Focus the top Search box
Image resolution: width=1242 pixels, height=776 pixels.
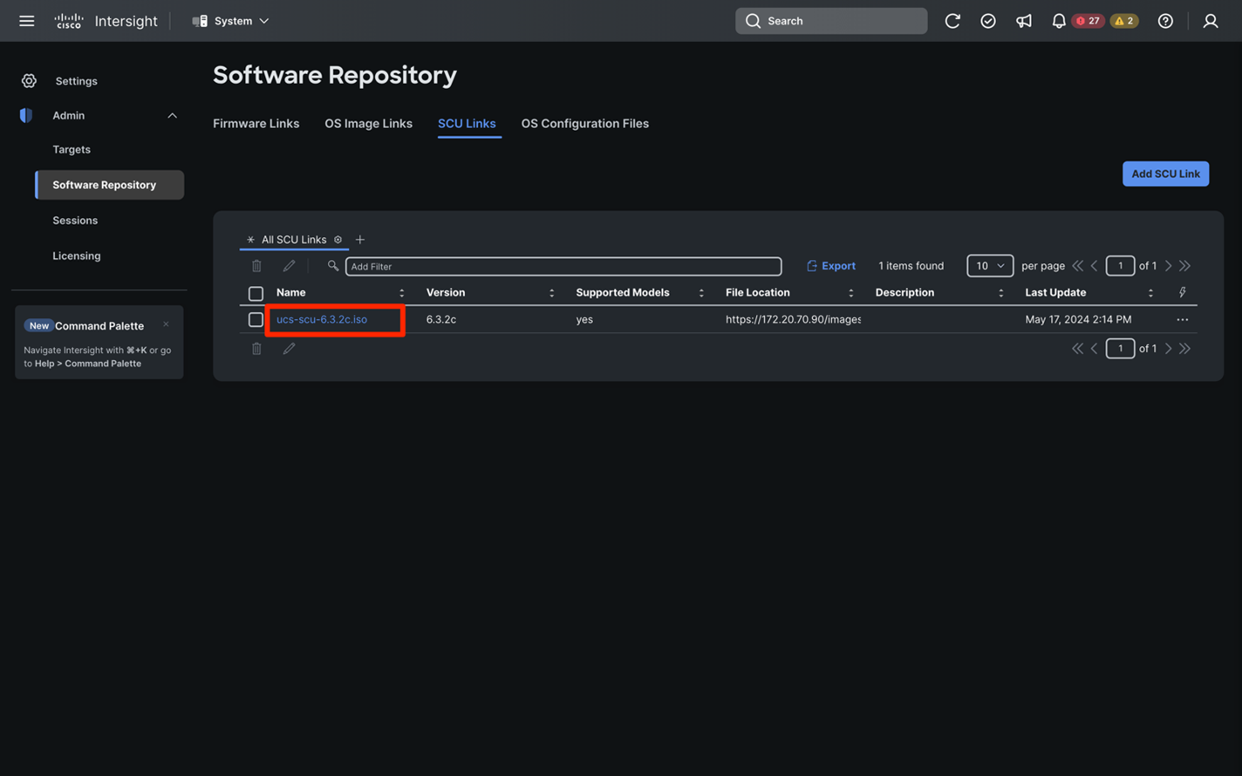[x=831, y=21]
